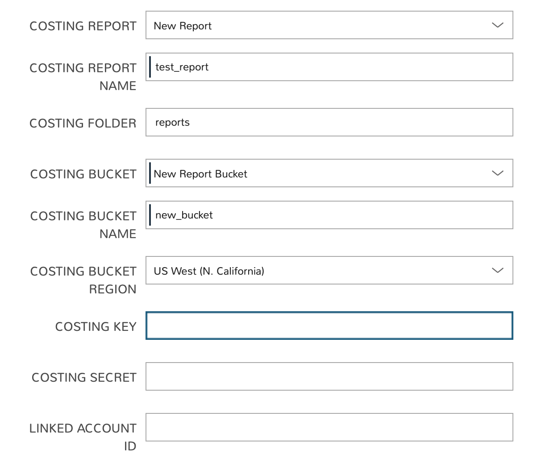This screenshot has width=533, height=462.
Task: Click the empty Linked Account ID field
Action: 329,428
